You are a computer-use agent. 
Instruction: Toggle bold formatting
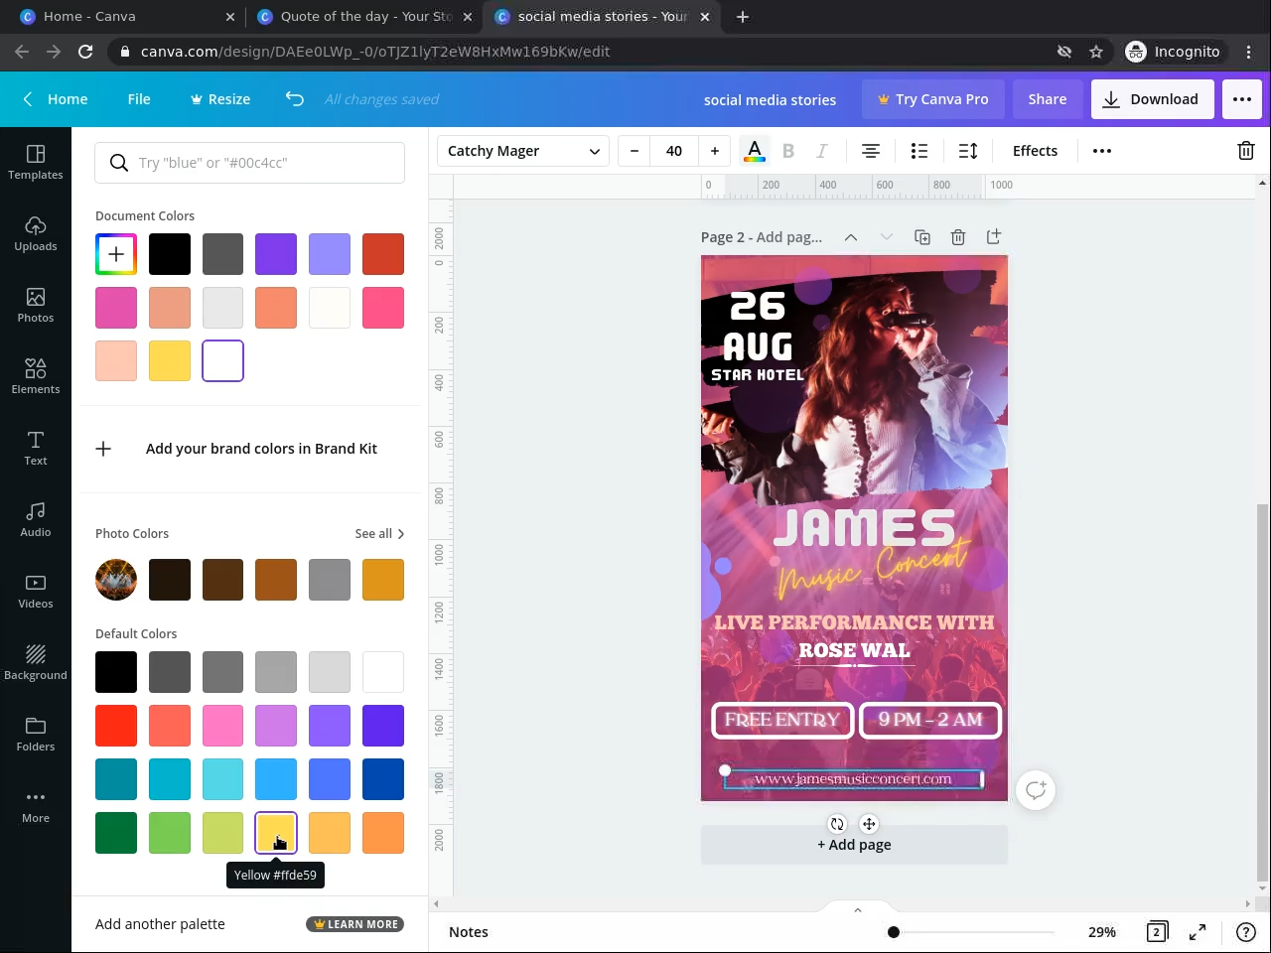[x=788, y=151]
